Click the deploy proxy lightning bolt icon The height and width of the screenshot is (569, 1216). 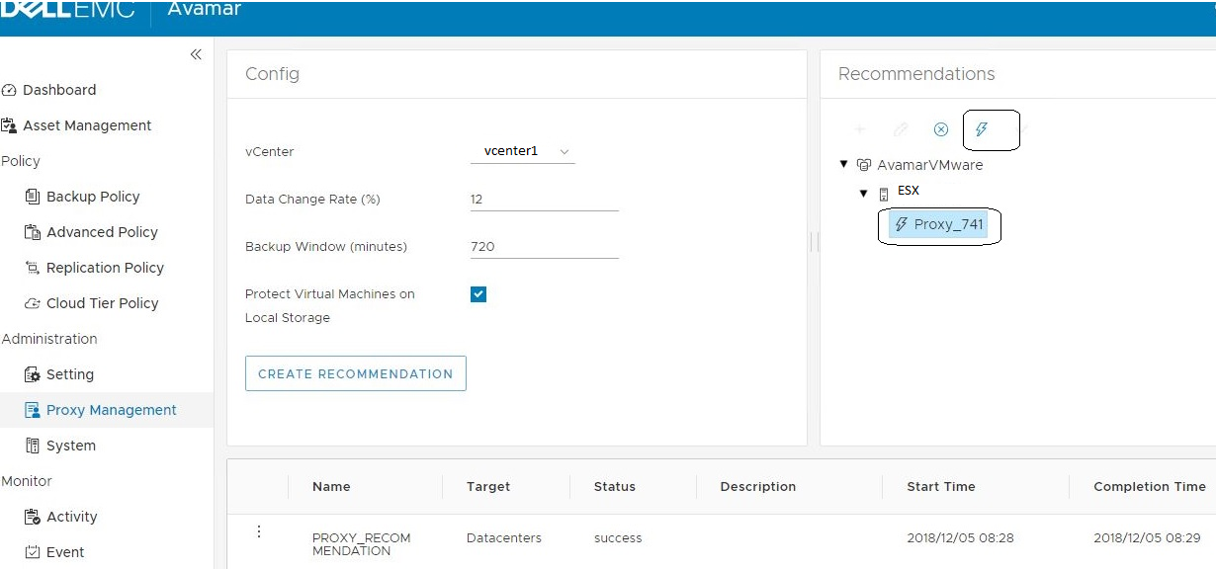pyautogui.click(x=982, y=129)
